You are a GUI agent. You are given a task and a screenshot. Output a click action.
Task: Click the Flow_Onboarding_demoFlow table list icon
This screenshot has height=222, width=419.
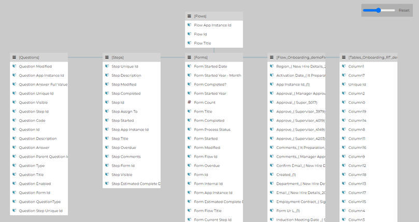point(271,57)
